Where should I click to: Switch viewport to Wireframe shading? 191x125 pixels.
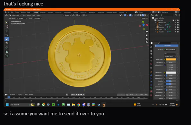tap(138, 15)
